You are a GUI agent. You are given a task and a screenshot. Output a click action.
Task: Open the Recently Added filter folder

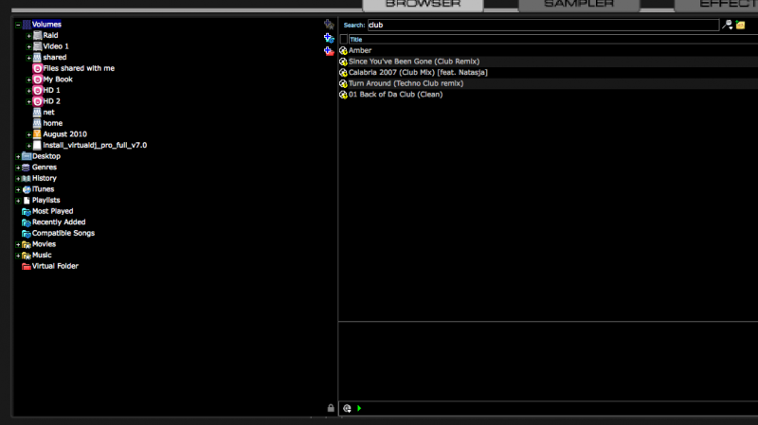tap(59, 222)
